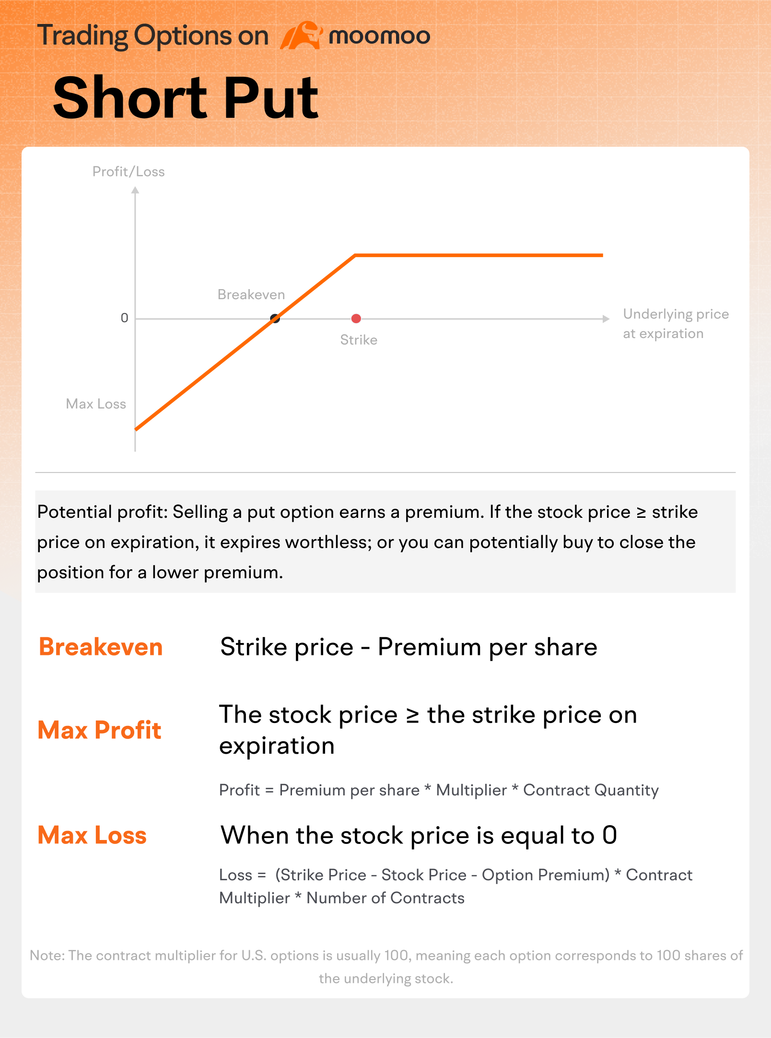
Task: Click the moomoo bull logo icon
Action: click(301, 36)
